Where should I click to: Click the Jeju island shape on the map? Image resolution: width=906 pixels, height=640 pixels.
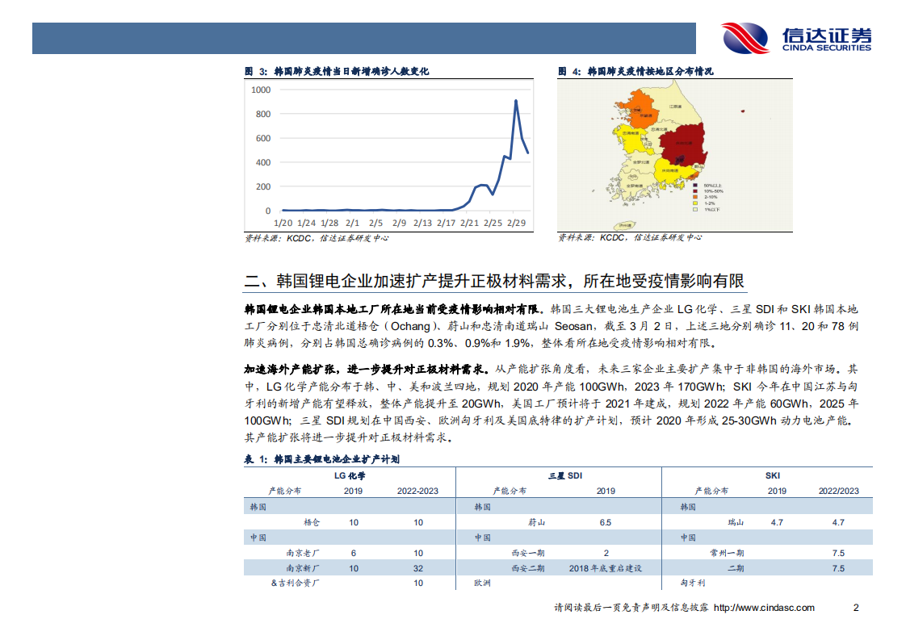(625, 224)
